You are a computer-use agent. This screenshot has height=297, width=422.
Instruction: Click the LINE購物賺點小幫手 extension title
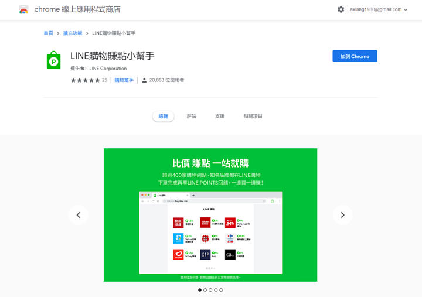[x=113, y=56]
